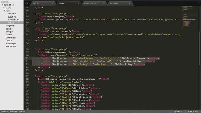This screenshot has width=201, height=113.
Task: Open the tab list dropdown arrow
Action: 199,3
